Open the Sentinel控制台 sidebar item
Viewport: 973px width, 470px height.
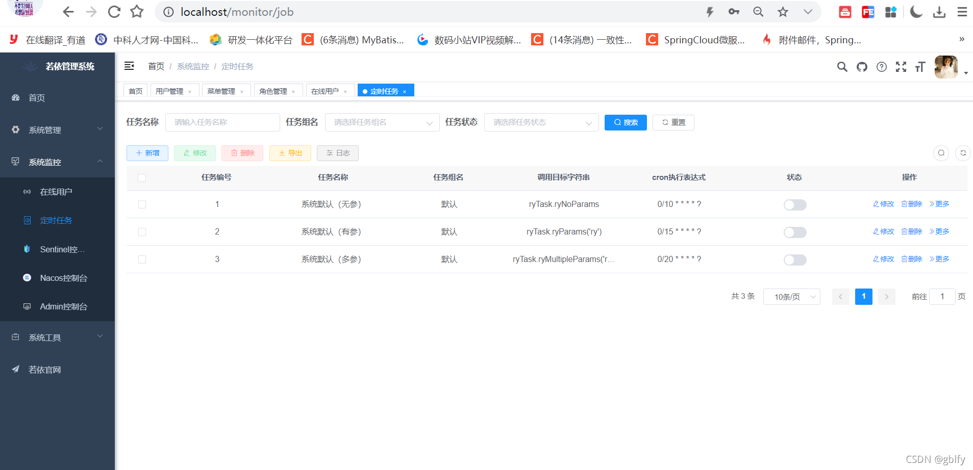pyautogui.click(x=61, y=249)
